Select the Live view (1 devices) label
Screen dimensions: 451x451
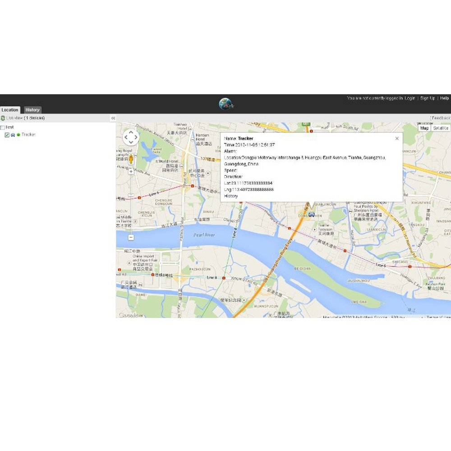(25, 118)
